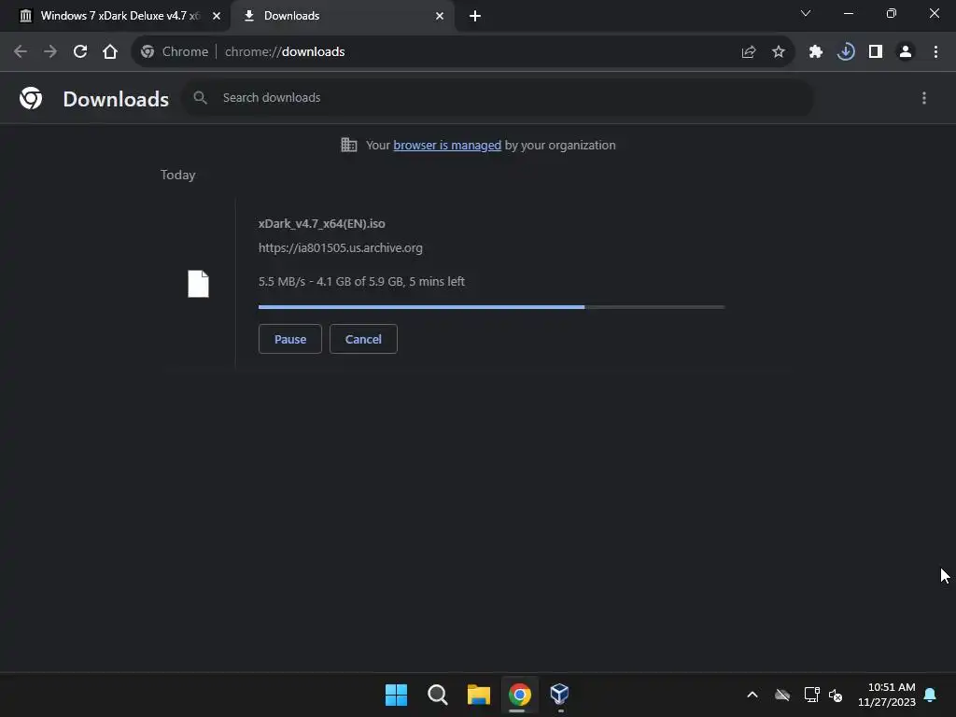Open Downloads page more actions menu
This screenshot has height=717, width=956.
[924, 98]
